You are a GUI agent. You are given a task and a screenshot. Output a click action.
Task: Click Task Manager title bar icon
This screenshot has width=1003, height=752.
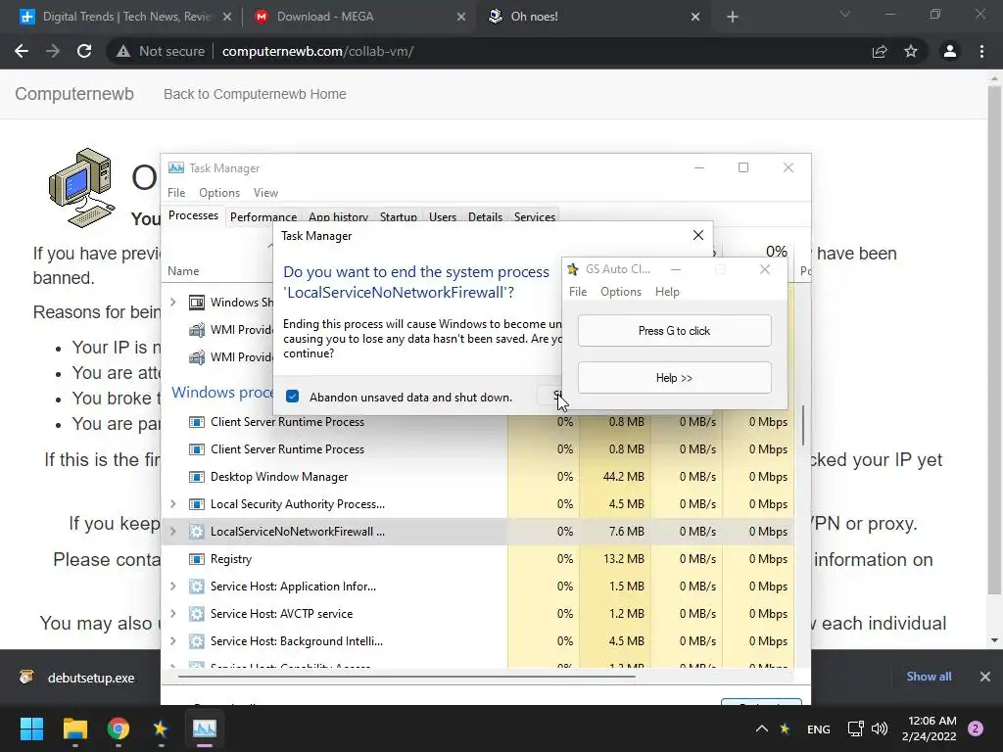tap(176, 167)
